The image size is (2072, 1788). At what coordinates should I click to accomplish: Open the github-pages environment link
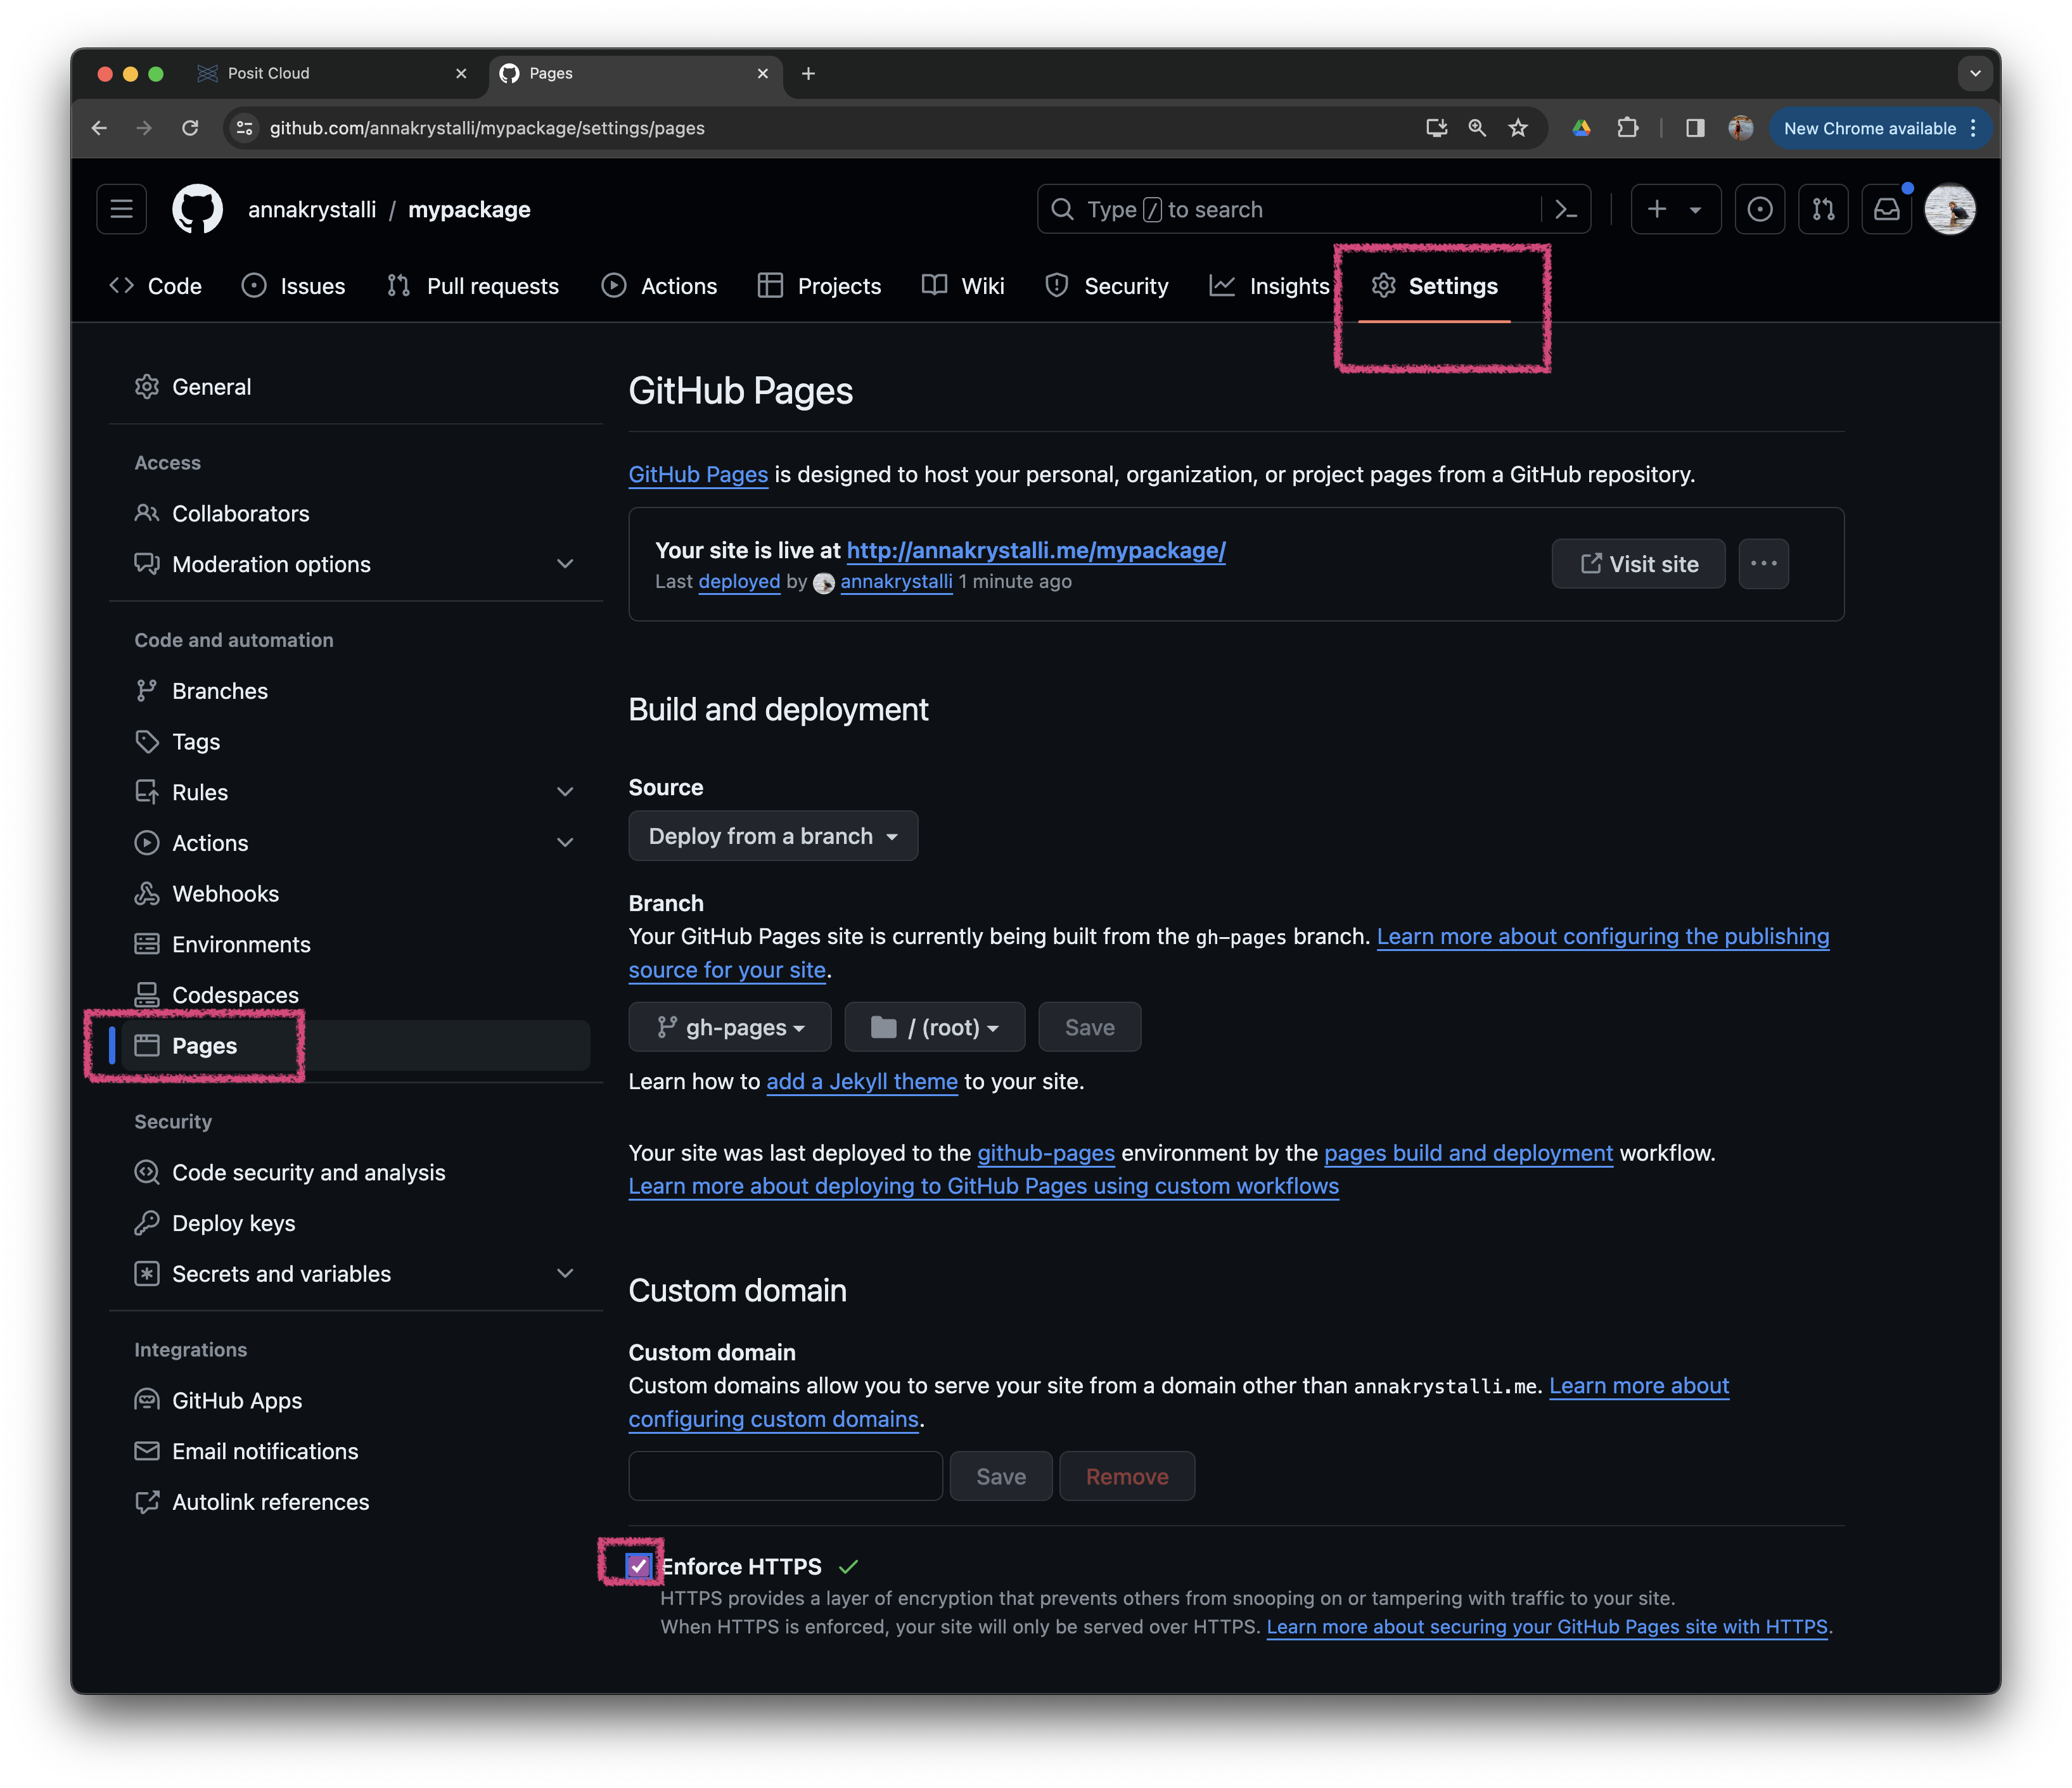(x=1046, y=1153)
